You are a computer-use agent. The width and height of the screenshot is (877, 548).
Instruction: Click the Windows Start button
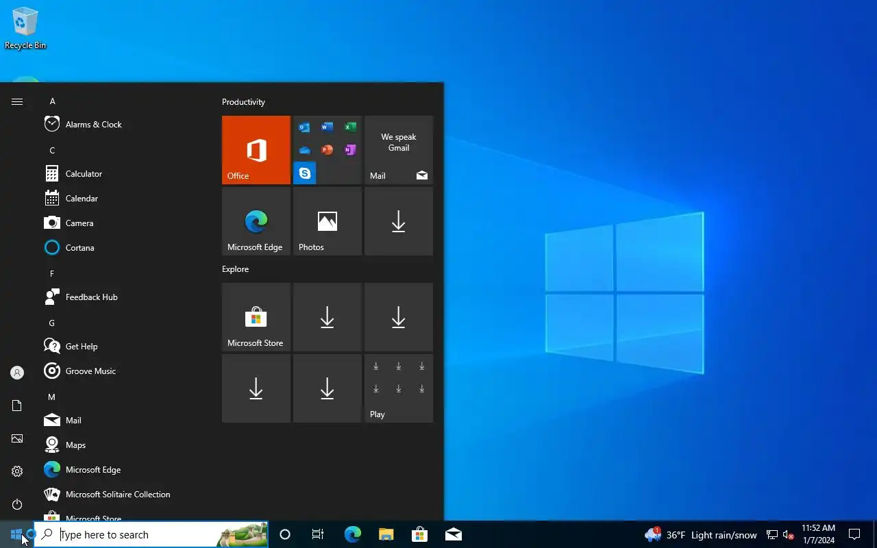point(16,534)
